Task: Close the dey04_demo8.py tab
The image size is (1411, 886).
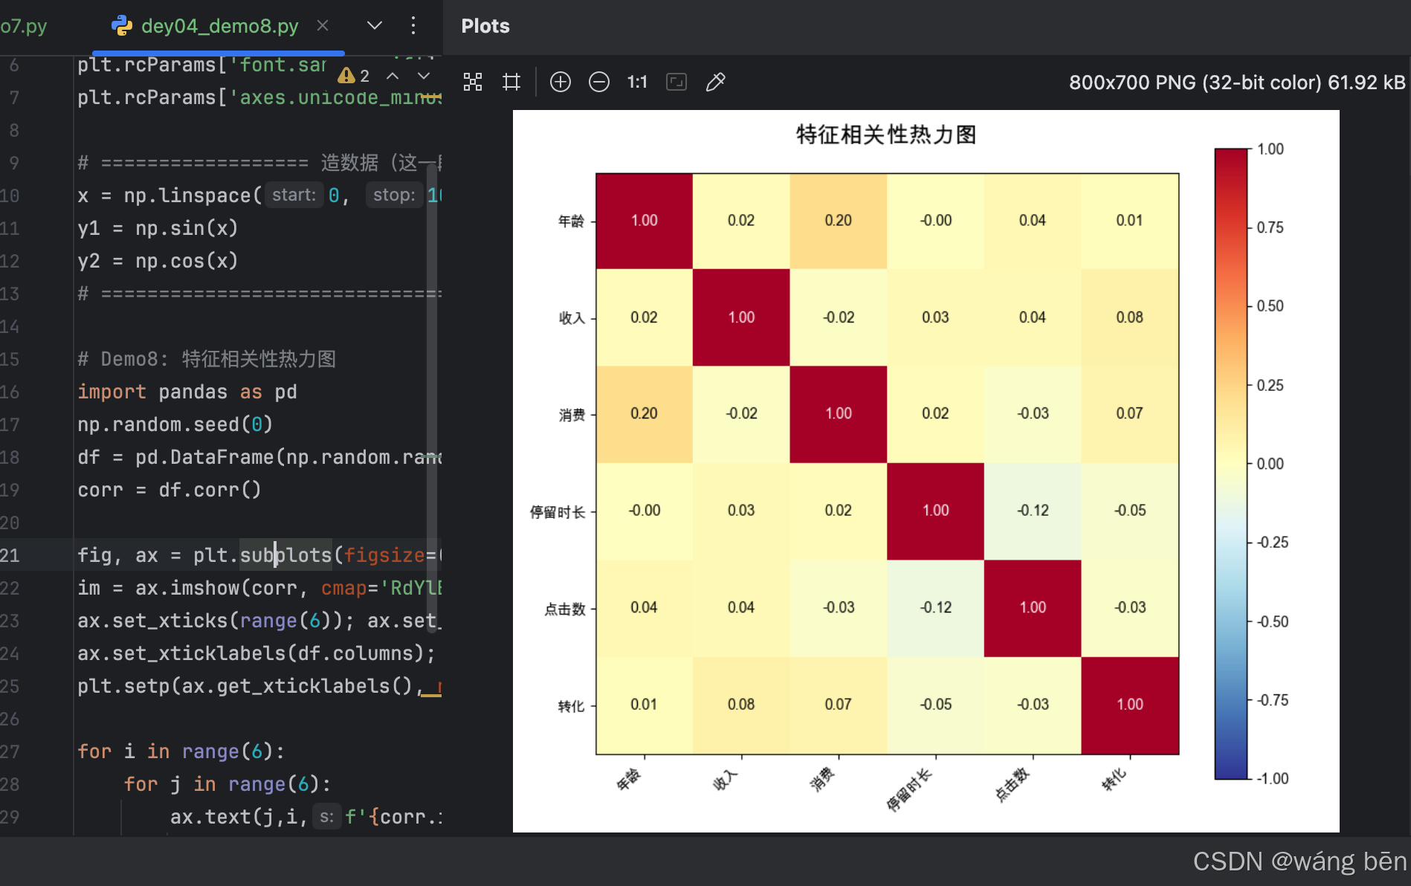Action: point(323,26)
